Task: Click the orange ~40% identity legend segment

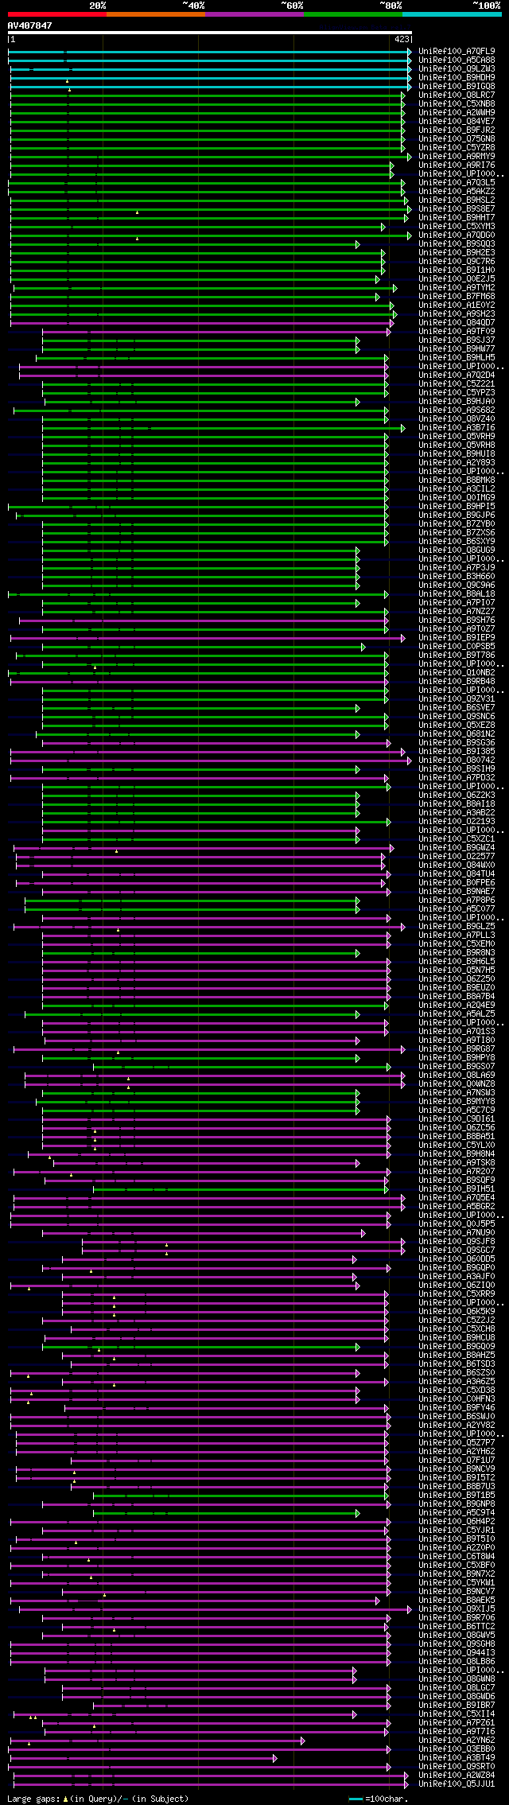Action: [x=155, y=14]
